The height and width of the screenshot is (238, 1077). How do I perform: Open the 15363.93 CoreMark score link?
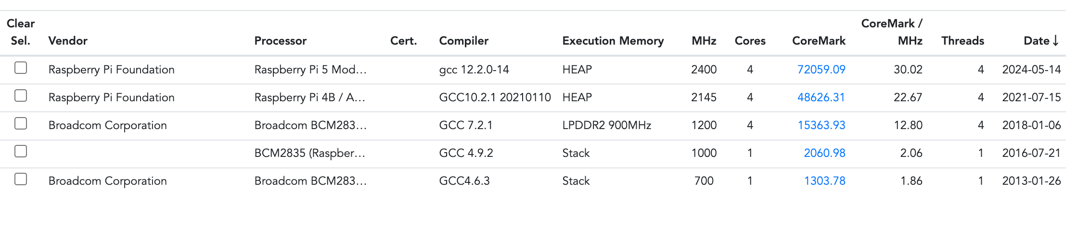tap(821, 125)
